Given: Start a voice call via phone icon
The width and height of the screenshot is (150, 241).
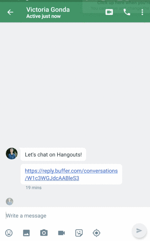Looking at the screenshot, I should coord(127,12).
